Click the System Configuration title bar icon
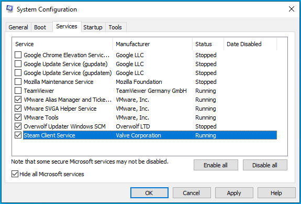Image resolution: width=301 pixels, height=204 pixels. 10,9
